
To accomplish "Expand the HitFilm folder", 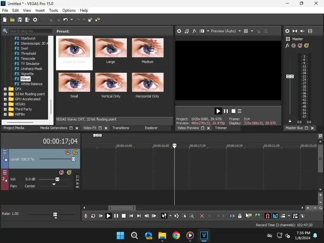I will click(5, 114).
